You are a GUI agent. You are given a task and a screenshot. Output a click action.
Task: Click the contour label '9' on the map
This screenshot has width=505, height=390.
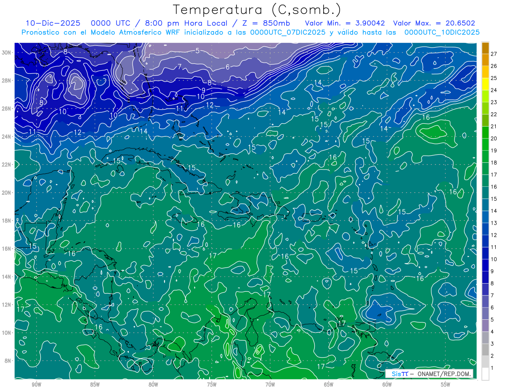pos(203,90)
